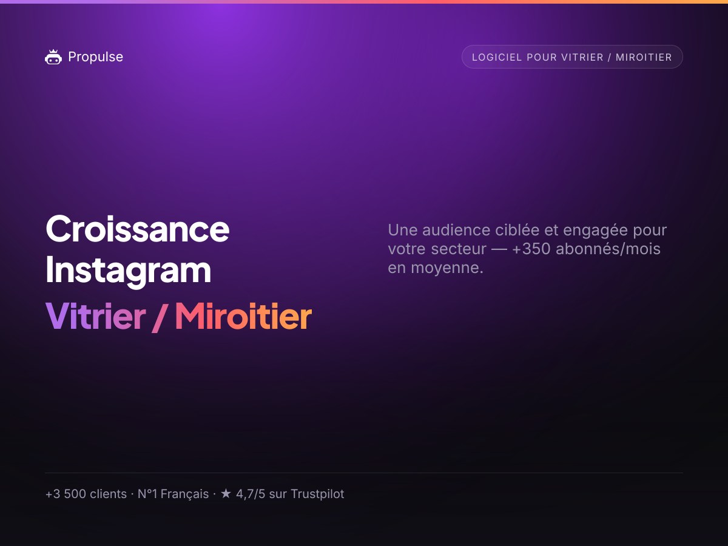
Task: Click the star icon before 4,7/5
Action: pyautogui.click(x=226, y=494)
